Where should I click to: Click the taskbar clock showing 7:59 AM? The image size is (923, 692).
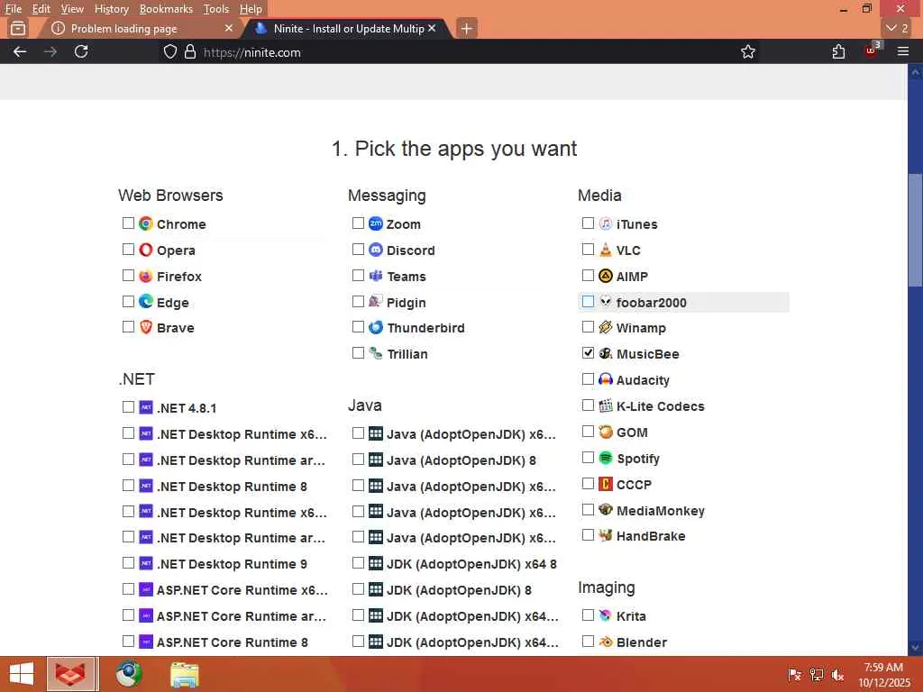tap(883, 675)
